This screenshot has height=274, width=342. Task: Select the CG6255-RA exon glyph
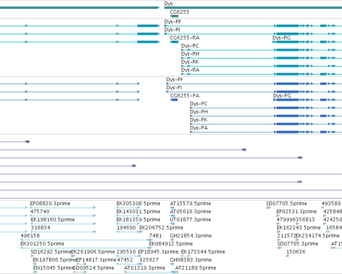[174, 42]
